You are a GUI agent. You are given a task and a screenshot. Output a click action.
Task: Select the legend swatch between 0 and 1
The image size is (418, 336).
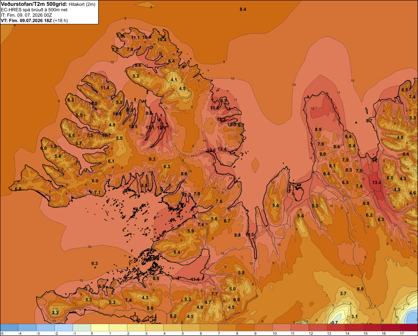(100, 328)
